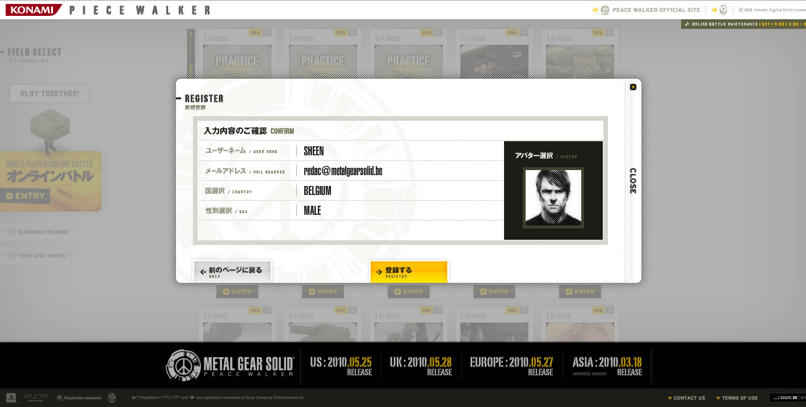Click the Asia 2010.03.18 release date
The width and height of the screenshot is (806, 407).
607,366
